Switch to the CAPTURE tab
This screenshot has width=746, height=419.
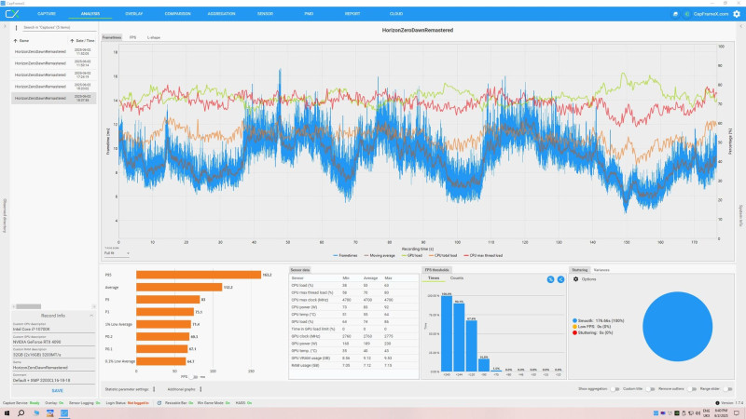coord(47,14)
